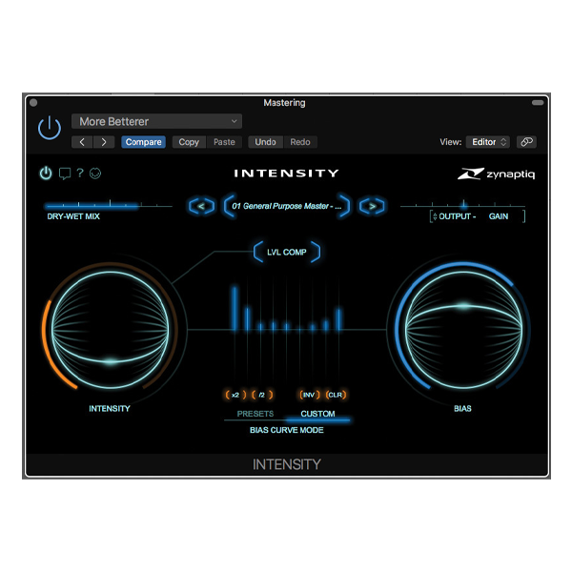Open the tooltip speech bubble icon
572x572 pixels.
(65, 174)
